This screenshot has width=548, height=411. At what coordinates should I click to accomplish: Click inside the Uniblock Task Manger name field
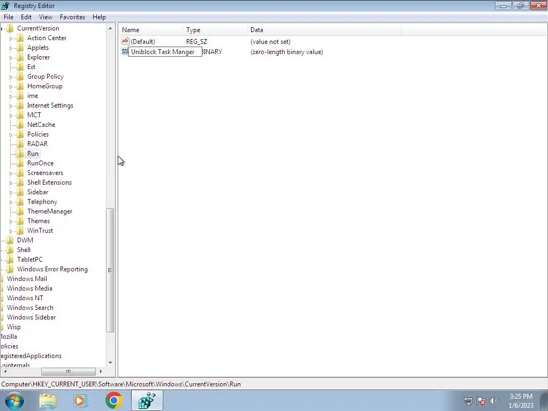point(165,52)
